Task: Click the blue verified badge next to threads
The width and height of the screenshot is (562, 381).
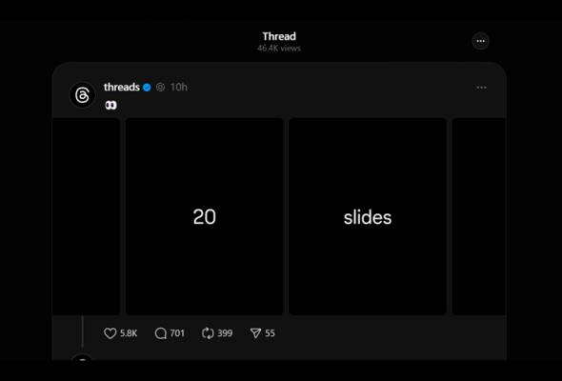Action: coord(147,87)
